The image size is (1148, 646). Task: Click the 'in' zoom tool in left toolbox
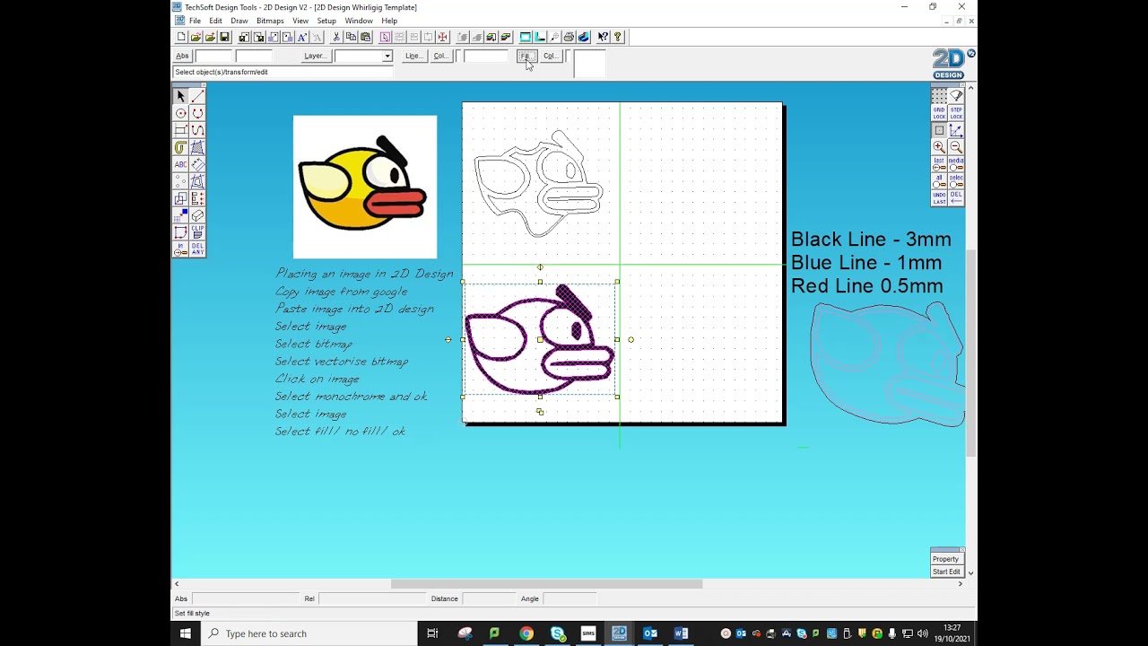pyautogui.click(x=180, y=249)
